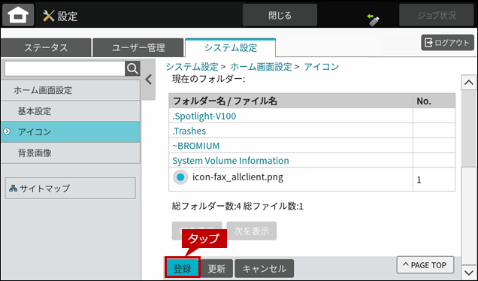Switch to the ステータス tab
Image resolution: width=478 pixels, height=281 pixels.
[x=46, y=47]
